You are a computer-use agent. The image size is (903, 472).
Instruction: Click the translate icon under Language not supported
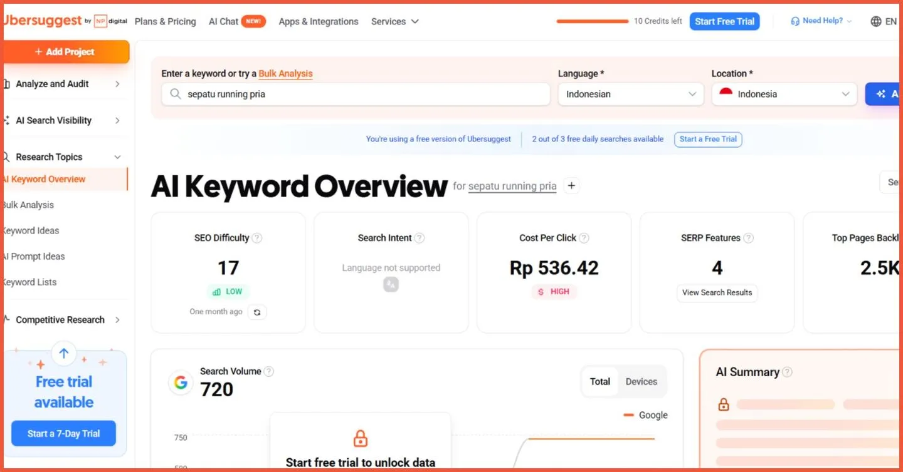pyautogui.click(x=391, y=284)
